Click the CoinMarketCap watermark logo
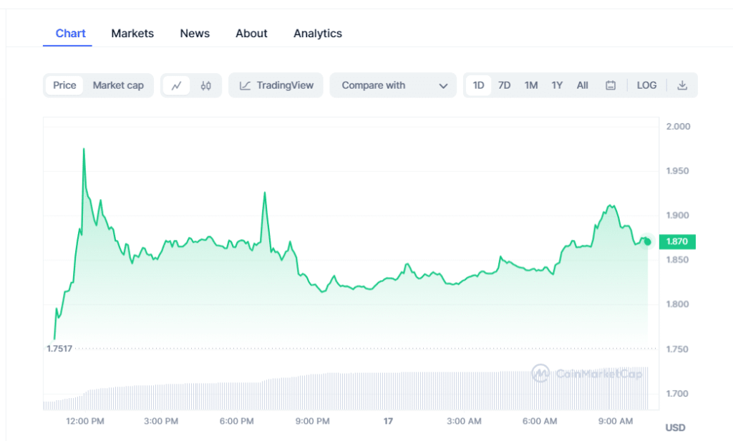The image size is (733, 441). point(586,373)
